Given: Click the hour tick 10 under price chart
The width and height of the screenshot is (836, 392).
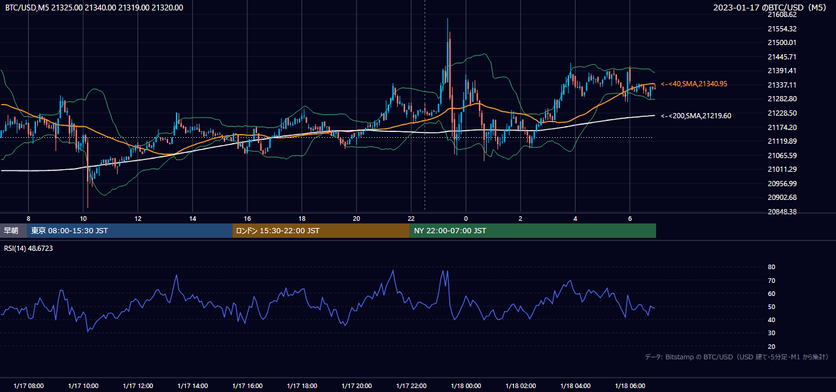Looking at the screenshot, I should click(x=83, y=218).
